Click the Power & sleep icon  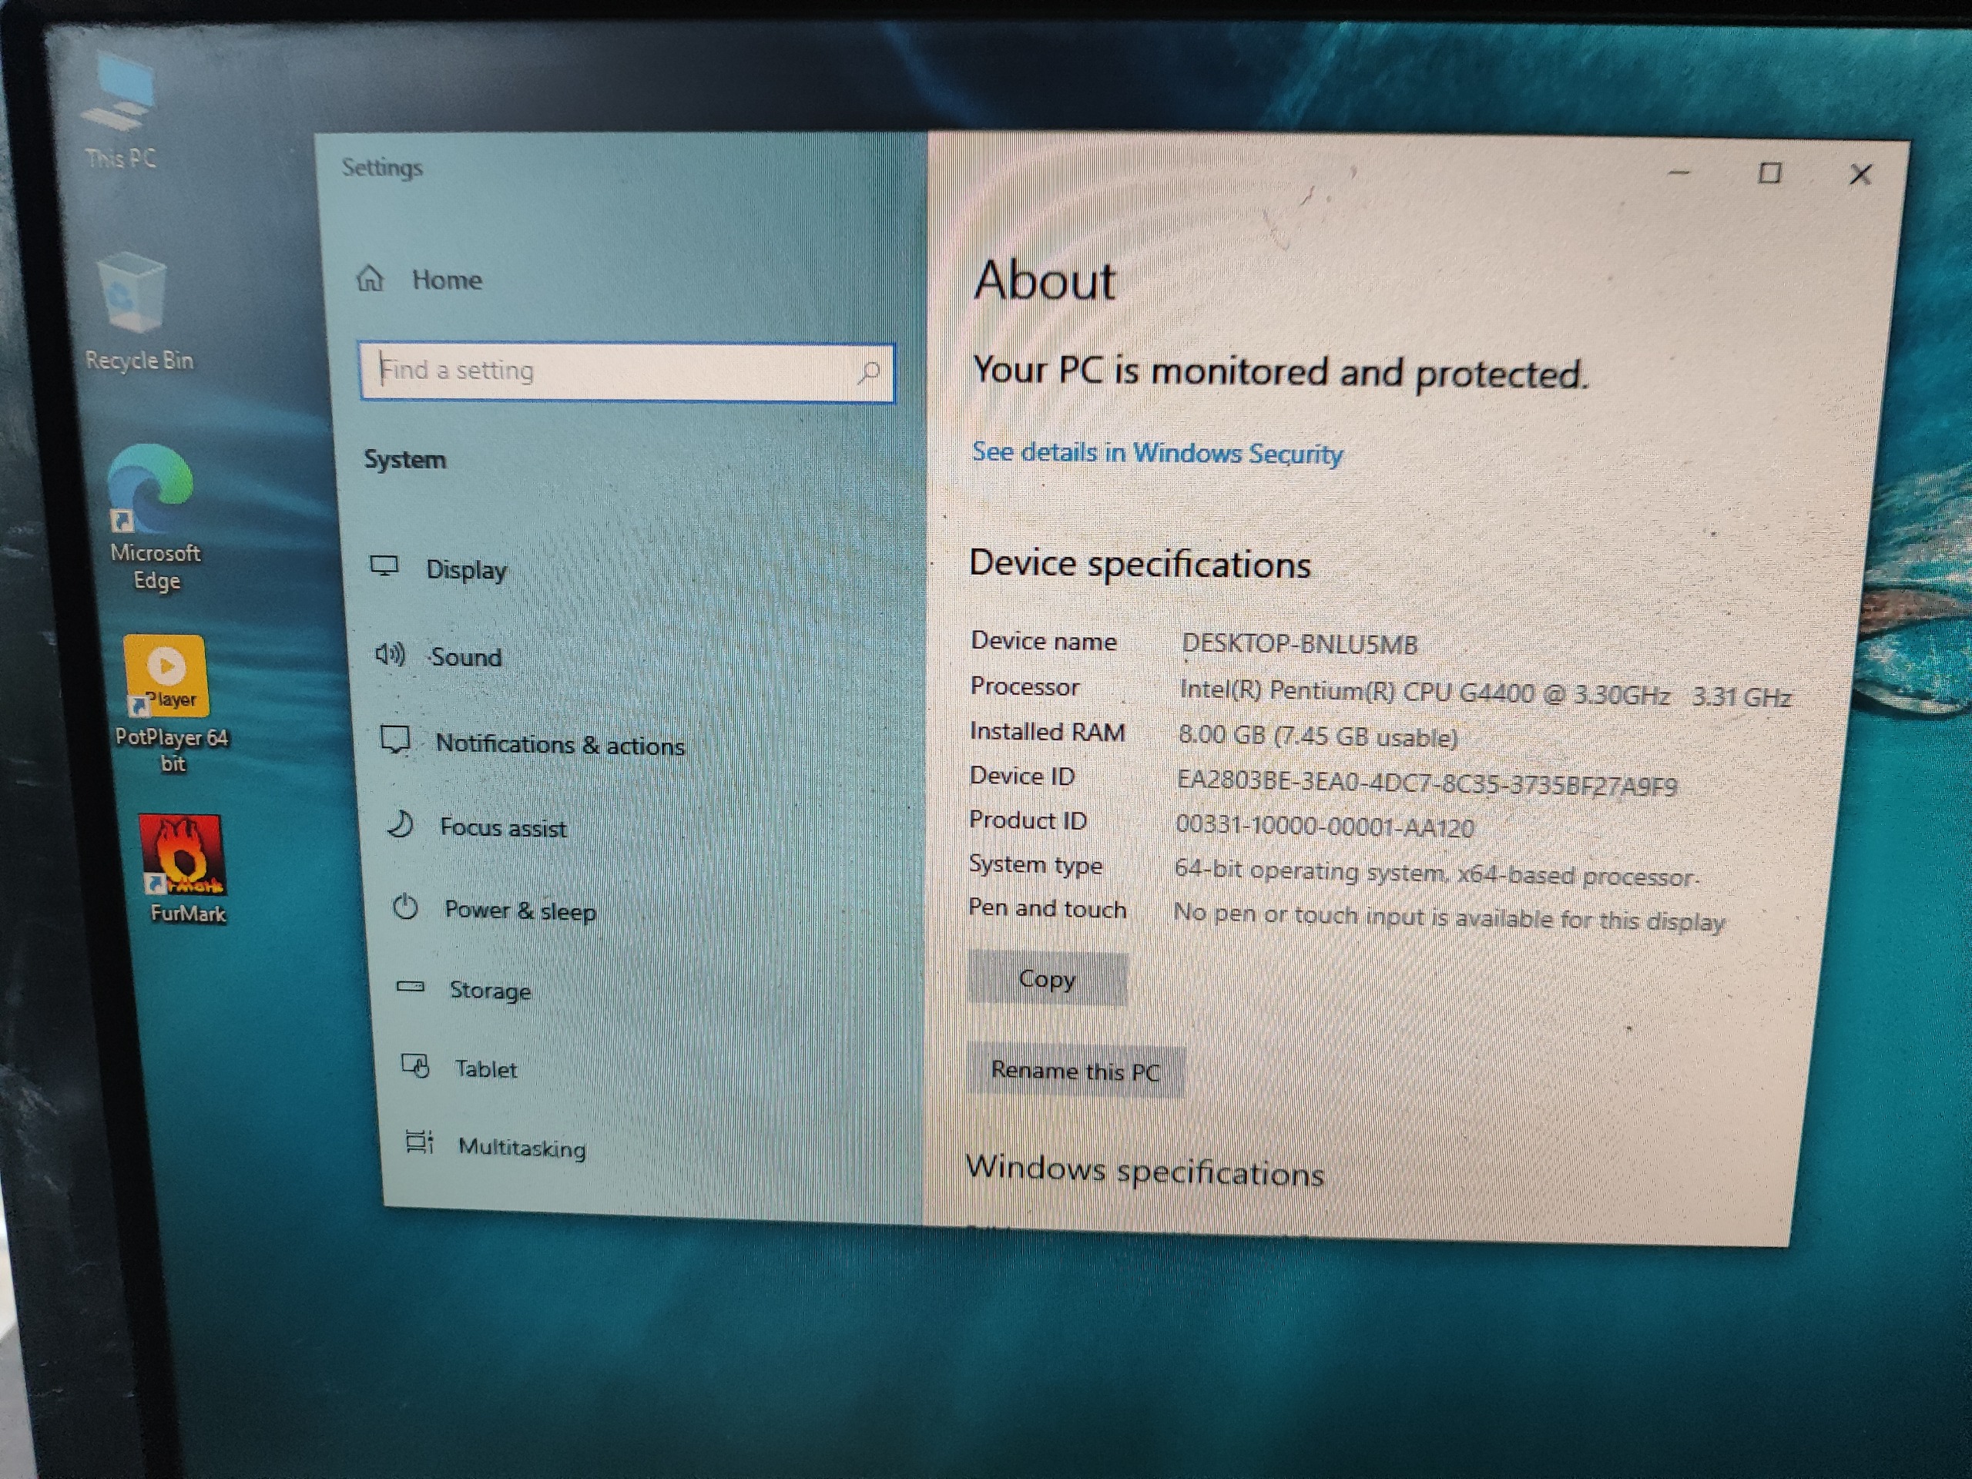point(406,907)
